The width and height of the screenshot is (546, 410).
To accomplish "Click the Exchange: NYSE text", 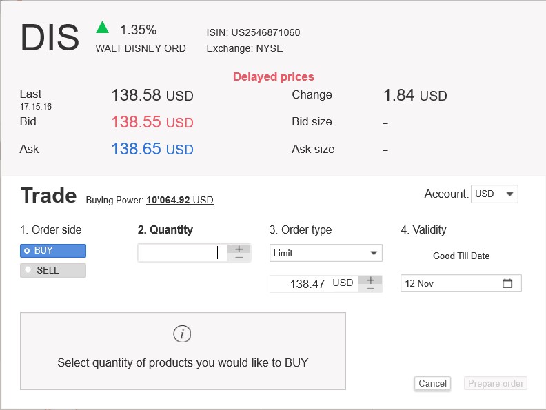I will [245, 48].
